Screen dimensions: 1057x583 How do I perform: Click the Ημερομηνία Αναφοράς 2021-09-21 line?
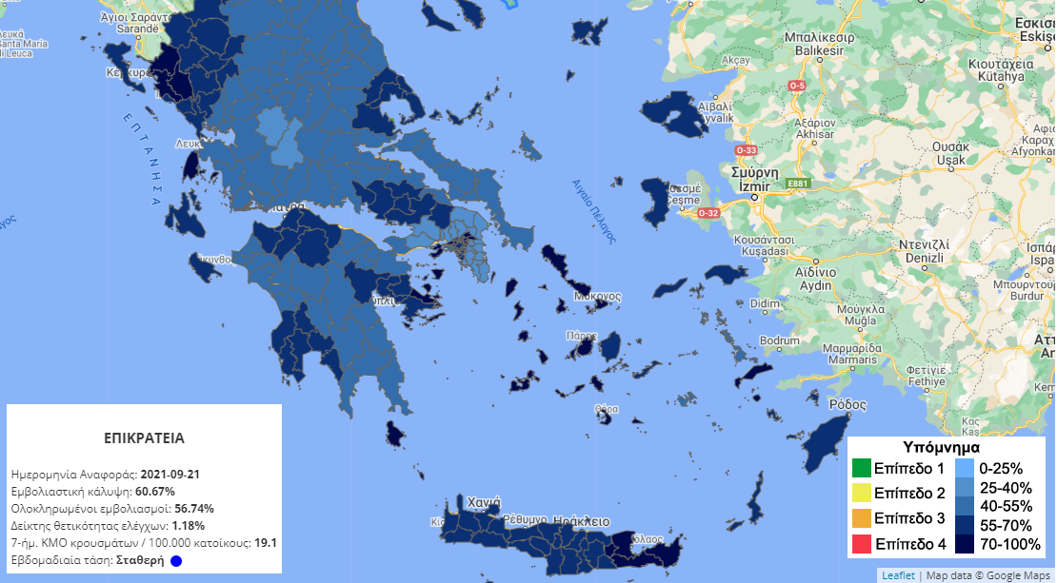(106, 474)
